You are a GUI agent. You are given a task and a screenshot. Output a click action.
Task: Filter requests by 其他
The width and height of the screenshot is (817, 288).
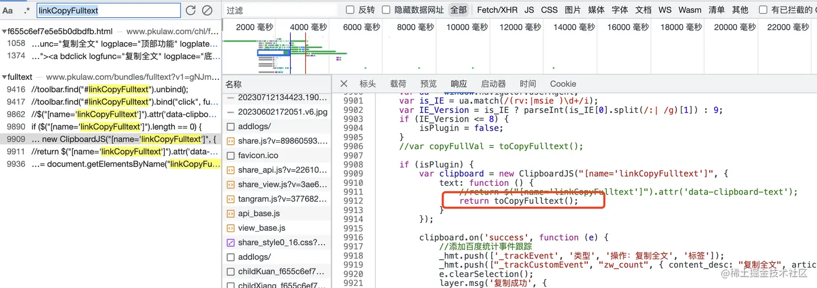tap(740, 10)
